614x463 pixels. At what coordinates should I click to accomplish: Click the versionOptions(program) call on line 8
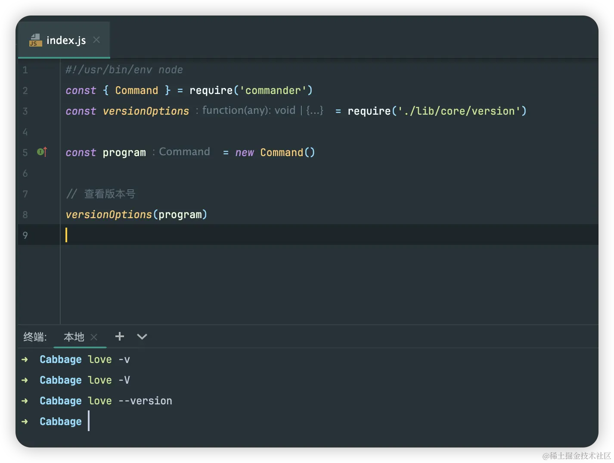136,214
